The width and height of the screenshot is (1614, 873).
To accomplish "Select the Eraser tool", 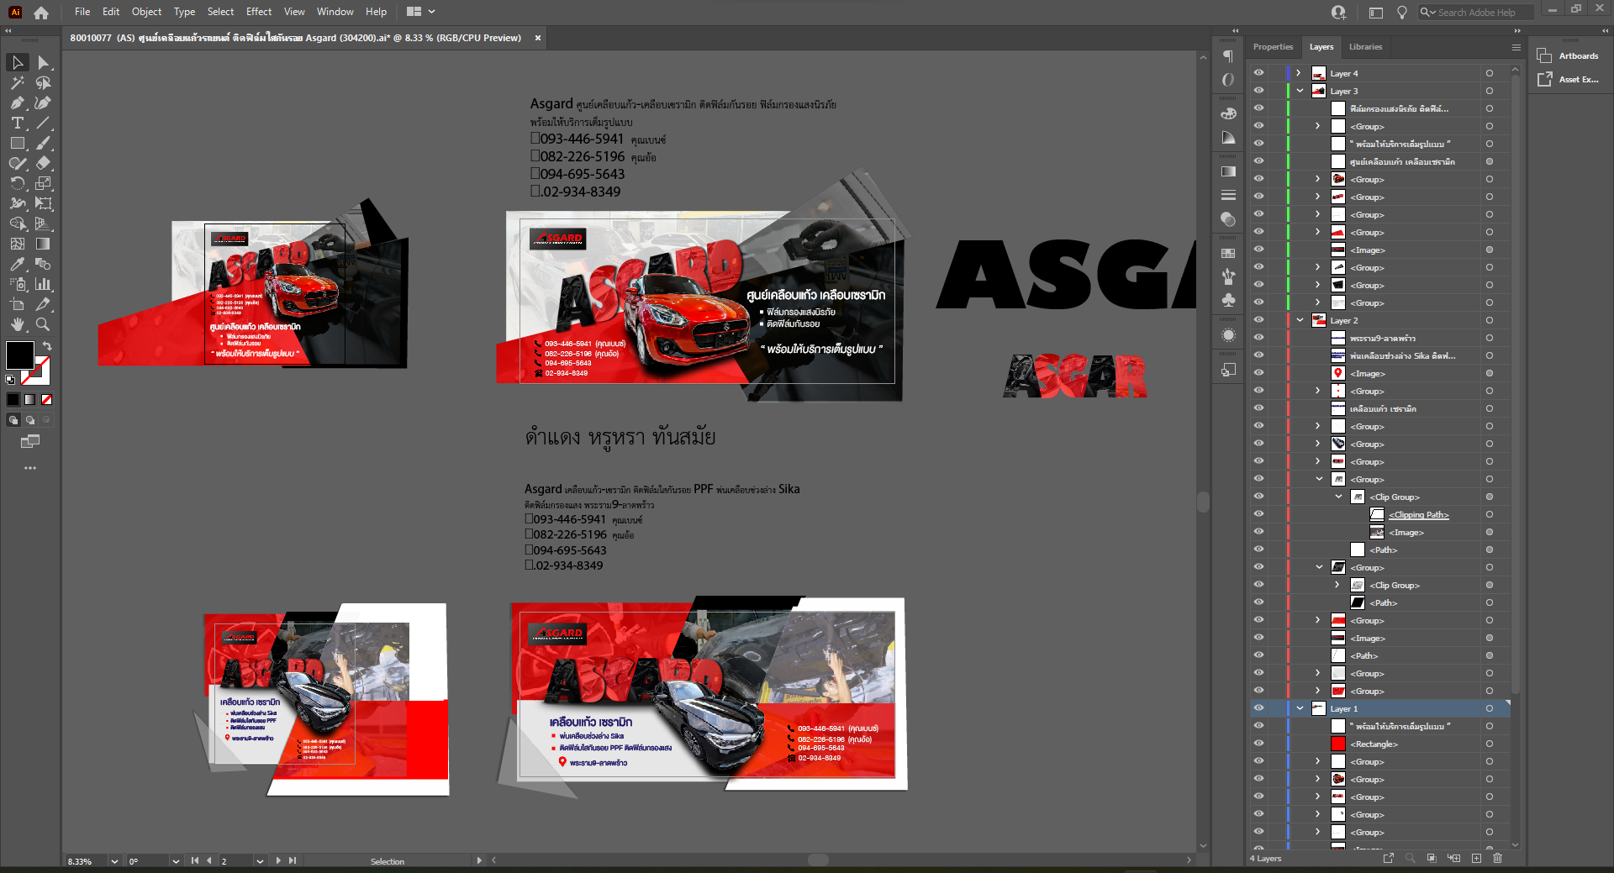I will point(44,163).
